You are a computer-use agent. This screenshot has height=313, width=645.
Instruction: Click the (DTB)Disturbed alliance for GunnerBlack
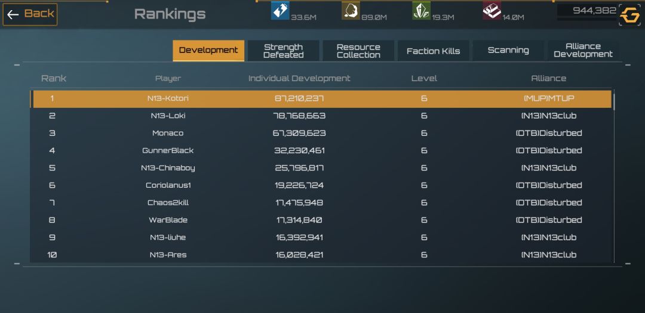tap(549, 151)
